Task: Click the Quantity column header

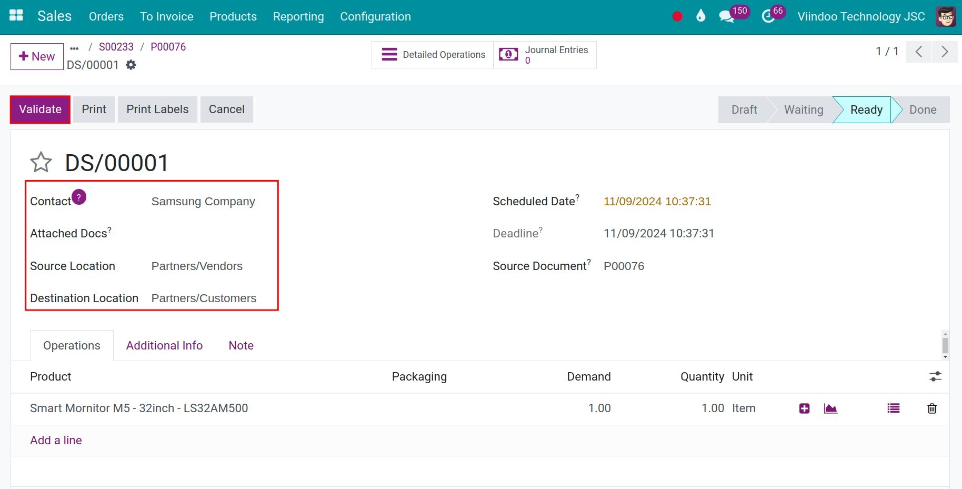Action: point(702,377)
